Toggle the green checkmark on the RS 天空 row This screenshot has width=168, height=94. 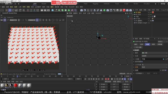(x=151, y=15)
